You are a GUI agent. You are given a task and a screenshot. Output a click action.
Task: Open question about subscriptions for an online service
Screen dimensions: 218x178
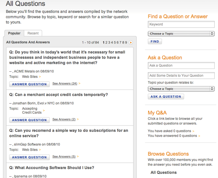69,133
